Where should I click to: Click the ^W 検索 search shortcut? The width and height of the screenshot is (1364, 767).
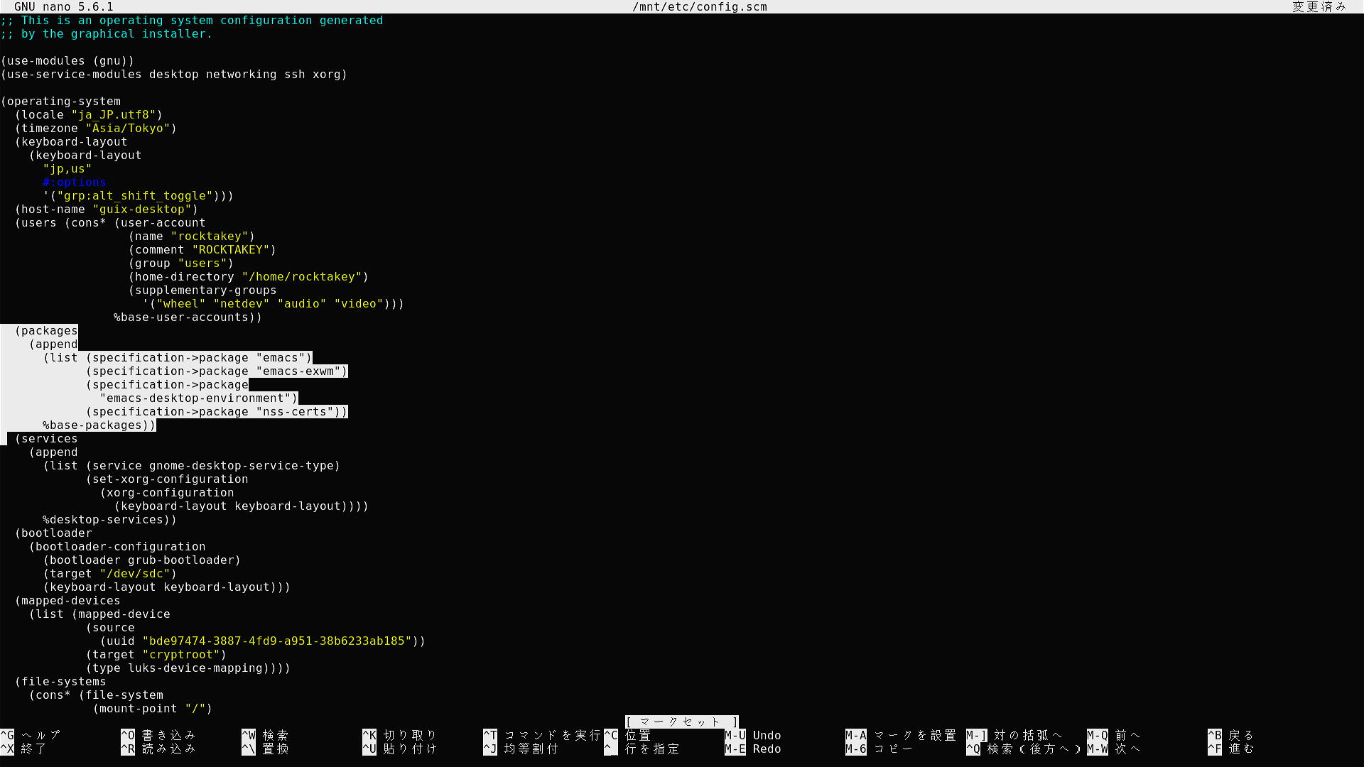pyautogui.click(x=266, y=735)
